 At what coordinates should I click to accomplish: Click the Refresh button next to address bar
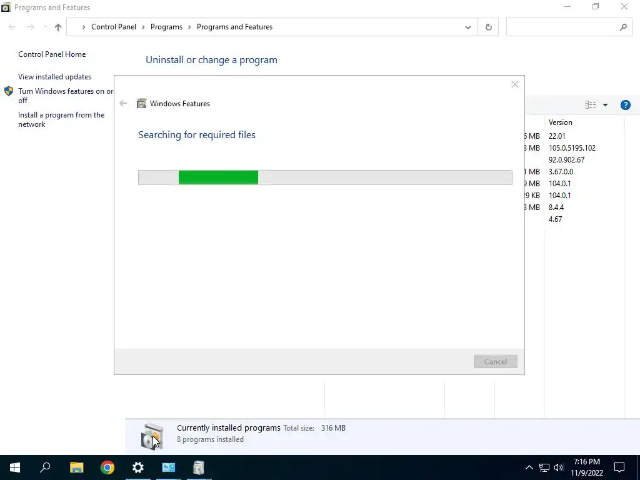(488, 27)
